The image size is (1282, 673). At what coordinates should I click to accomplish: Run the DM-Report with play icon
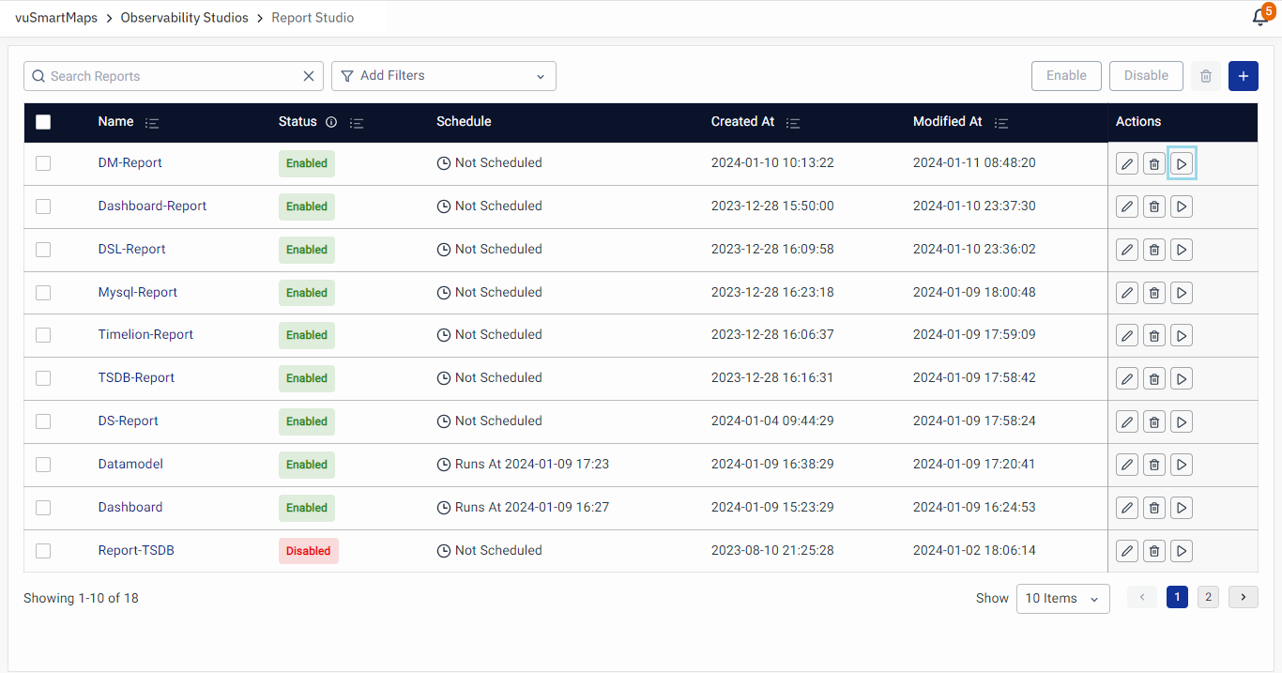pos(1182,164)
